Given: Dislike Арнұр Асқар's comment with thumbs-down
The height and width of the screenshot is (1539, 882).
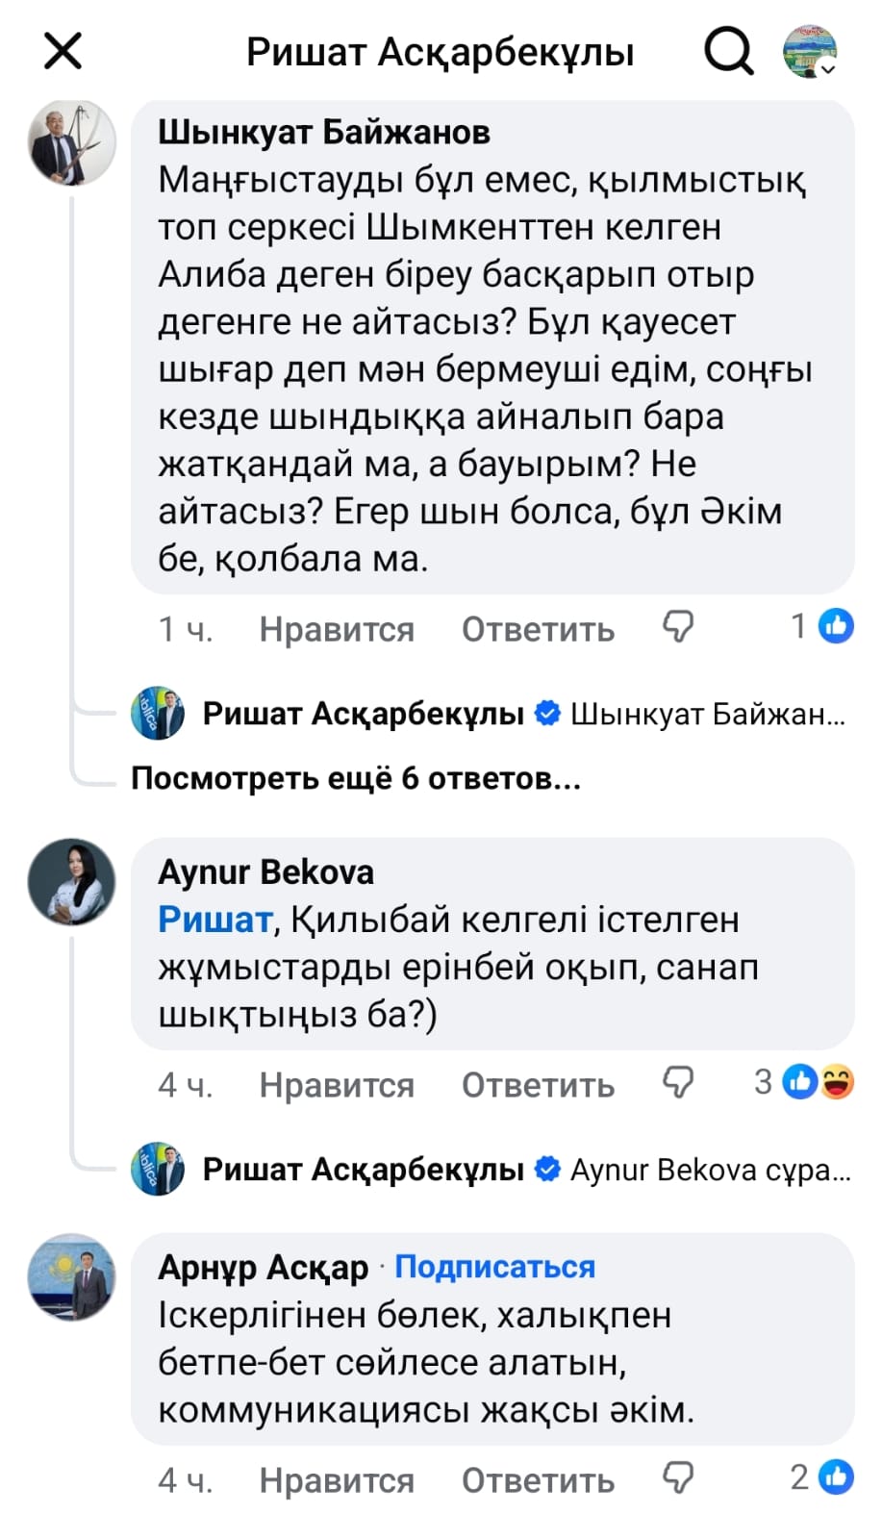Looking at the screenshot, I should pos(678,1478).
